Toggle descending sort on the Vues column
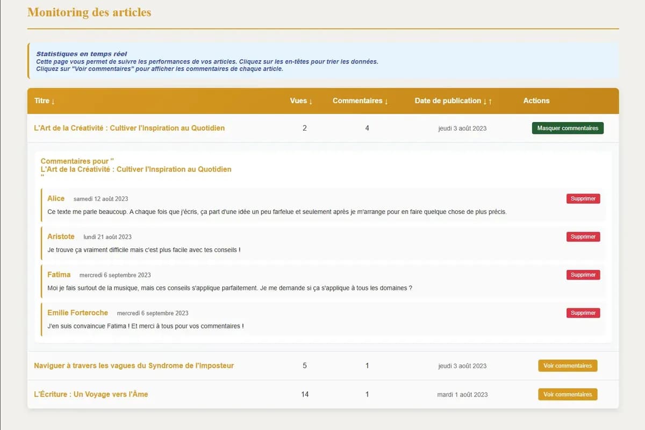Viewport: 645px width, 430px height. click(x=311, y=101)
